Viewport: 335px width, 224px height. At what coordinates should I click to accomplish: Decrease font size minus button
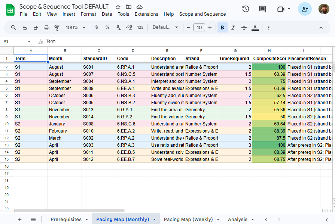(x=188, y=28)
